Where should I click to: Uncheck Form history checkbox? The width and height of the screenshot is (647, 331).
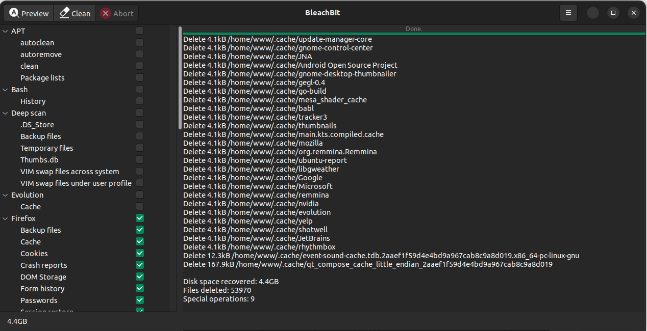pos(140,288)
